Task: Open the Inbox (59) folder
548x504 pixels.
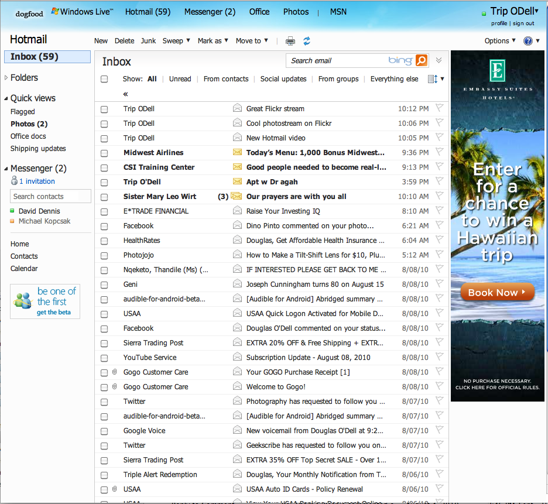Action: click(x=47, y=57)
